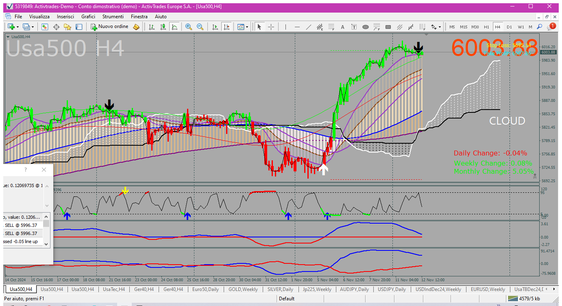Switch to the UsaTec,H4 chart tab

pos(113,289)
